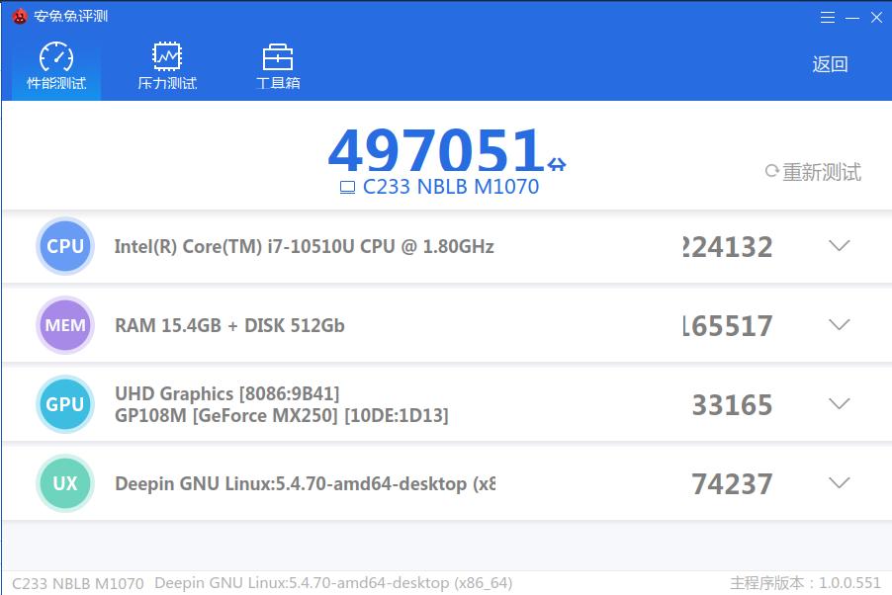Switch to the 压力测试 stress test tab
The width and height of the screenshot is (892, 595).
[x=167, y=66]
